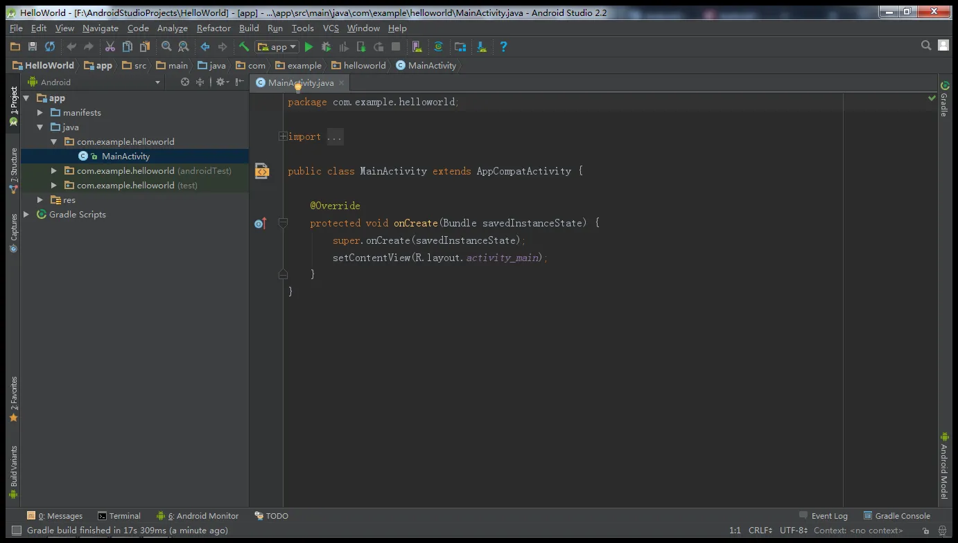Click the search magnifier at top right
This screenshot has height=543, width=958.
pyautogui.click(x=926, y=46)
